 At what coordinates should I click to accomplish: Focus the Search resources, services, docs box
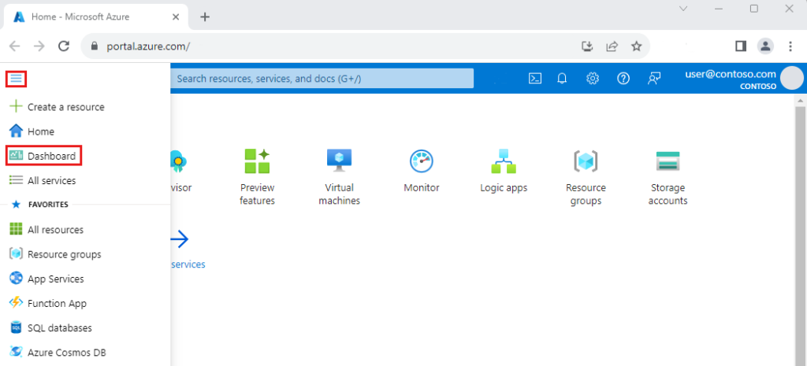(x=322, y=78)
